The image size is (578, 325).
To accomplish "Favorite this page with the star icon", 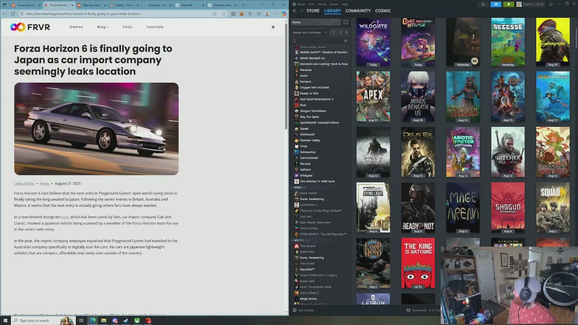I will [x=224, y=14].
